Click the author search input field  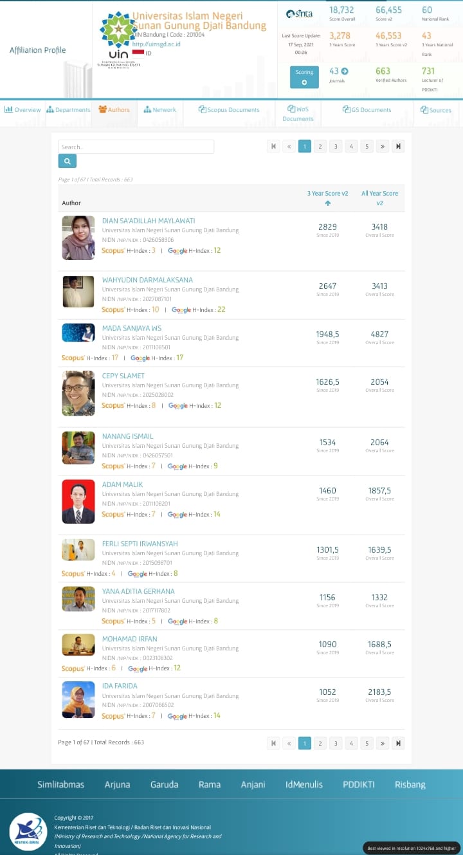pos(136,147)
